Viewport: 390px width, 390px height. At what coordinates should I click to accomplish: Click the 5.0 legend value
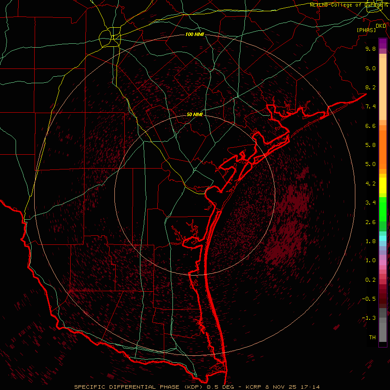370,164
